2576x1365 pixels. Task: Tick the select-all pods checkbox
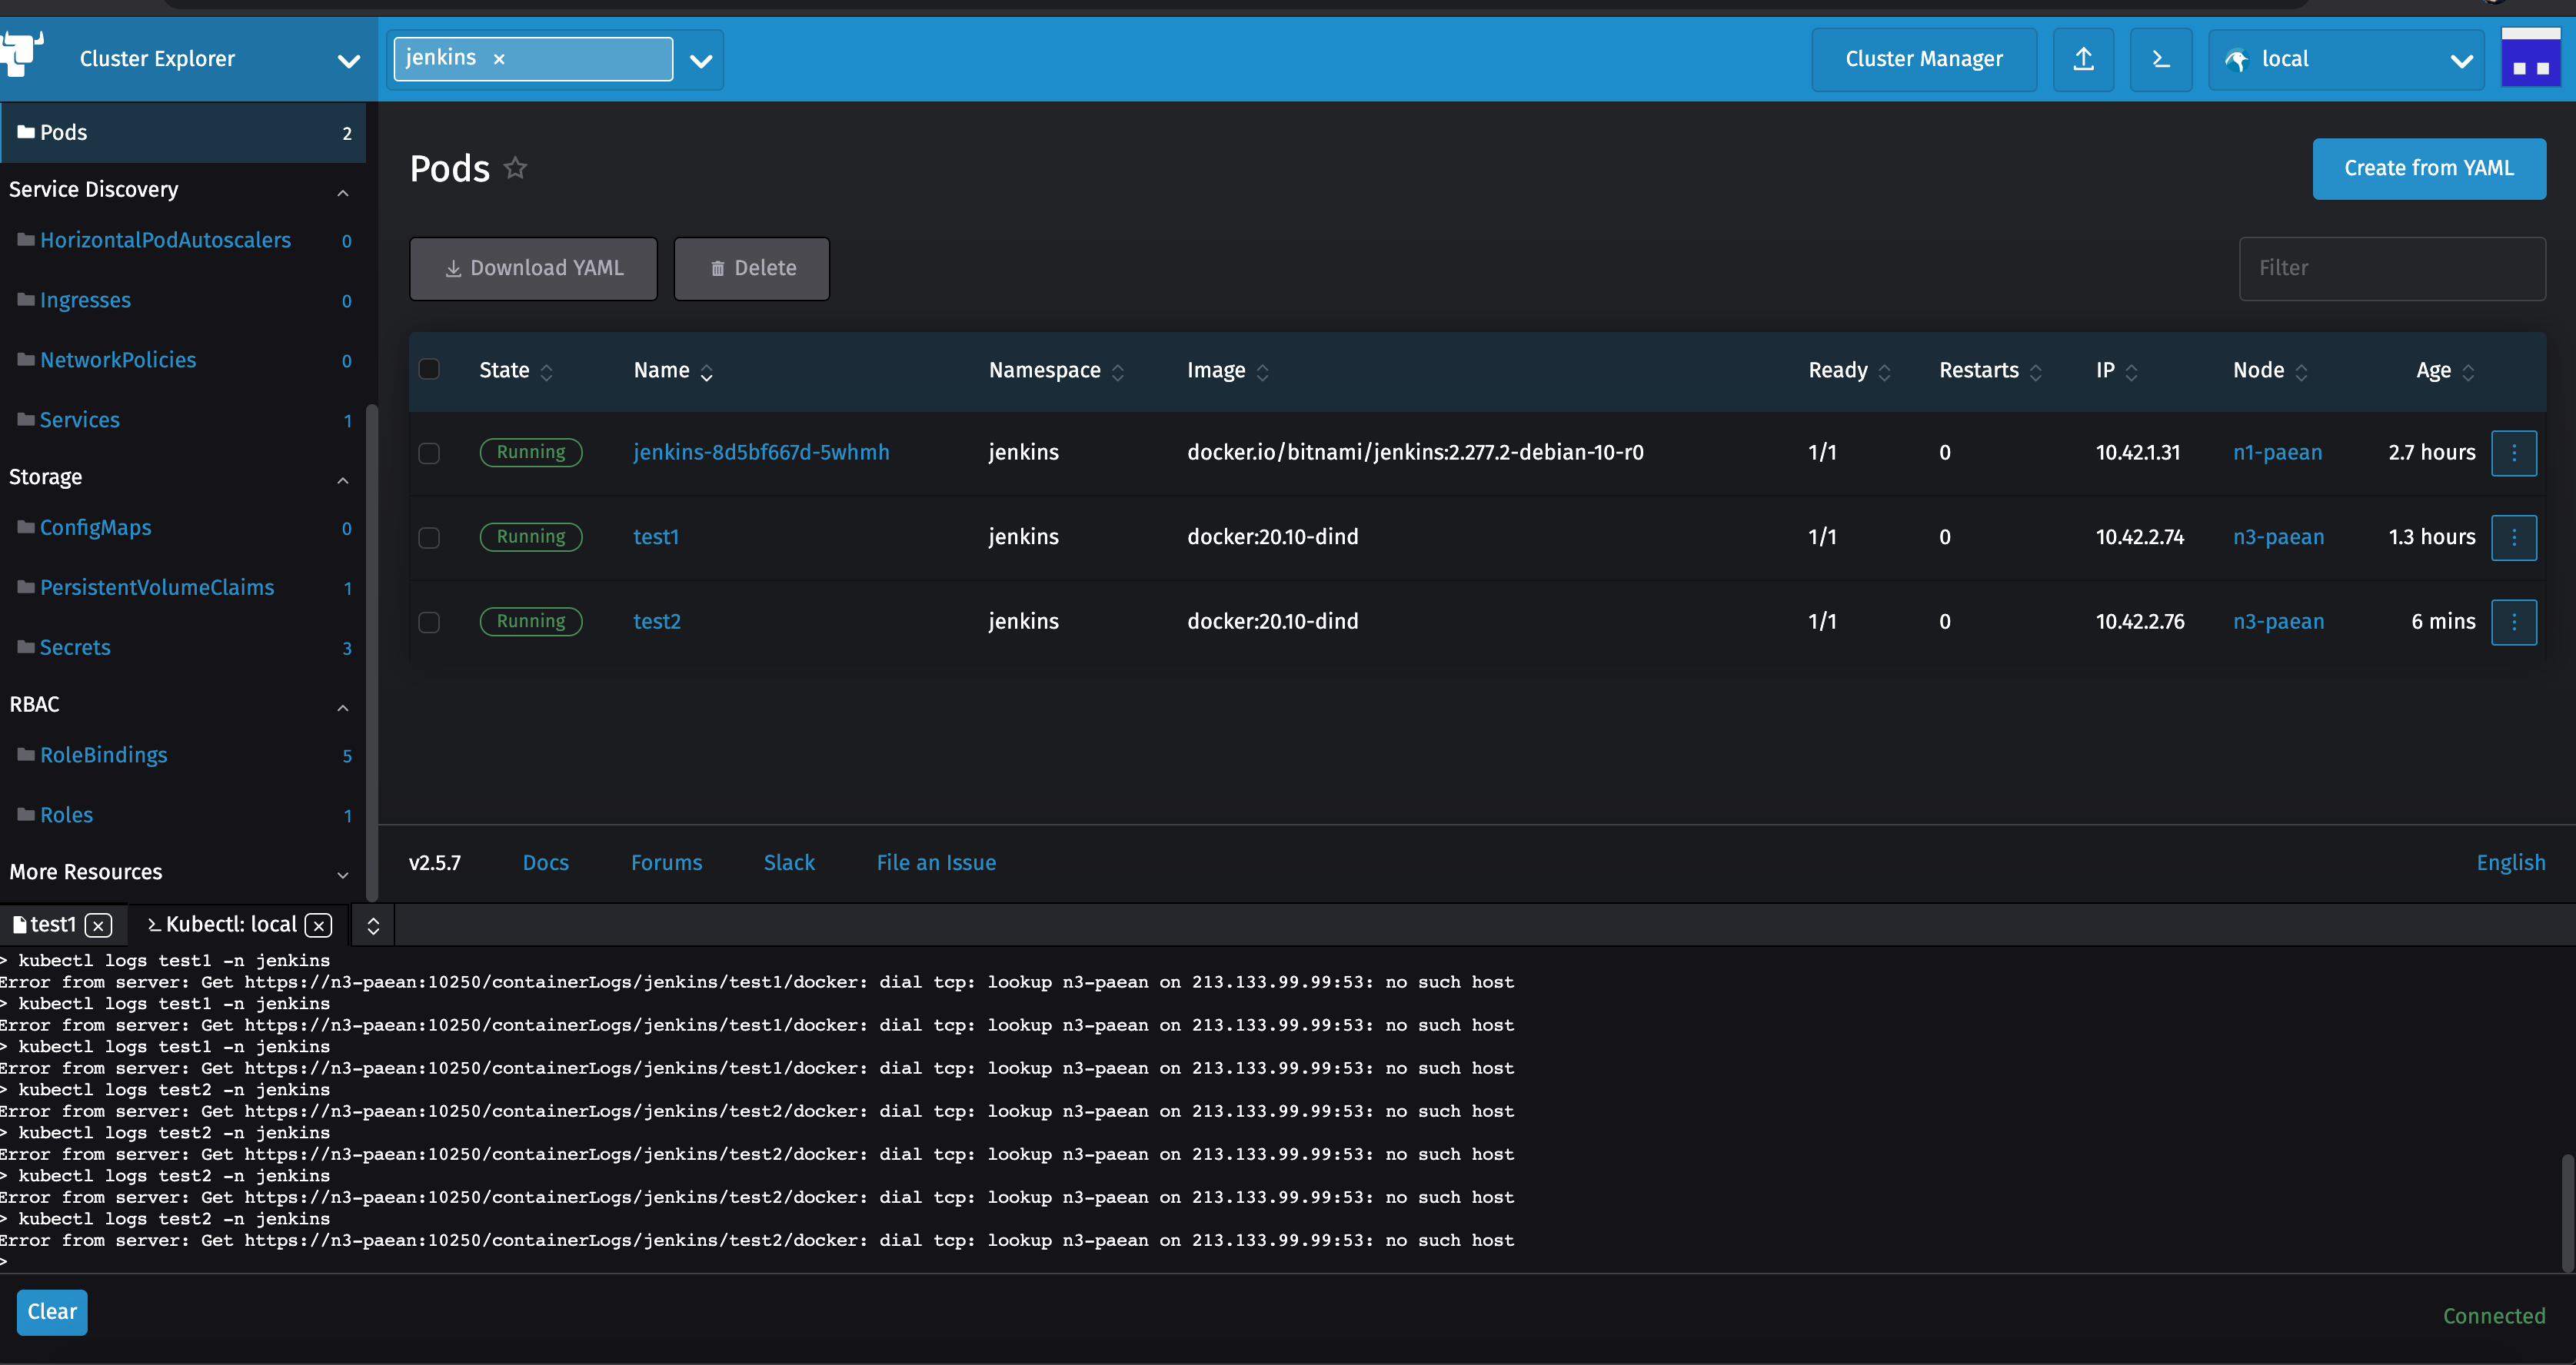(429, 369)
